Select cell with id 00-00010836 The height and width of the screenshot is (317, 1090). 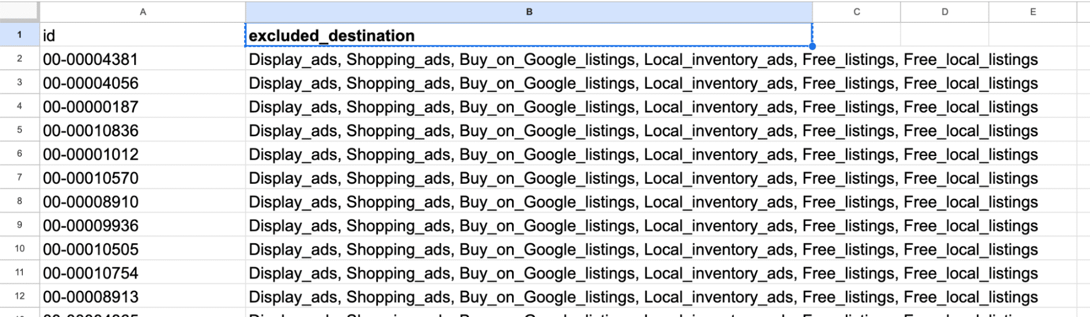point(143,130)
